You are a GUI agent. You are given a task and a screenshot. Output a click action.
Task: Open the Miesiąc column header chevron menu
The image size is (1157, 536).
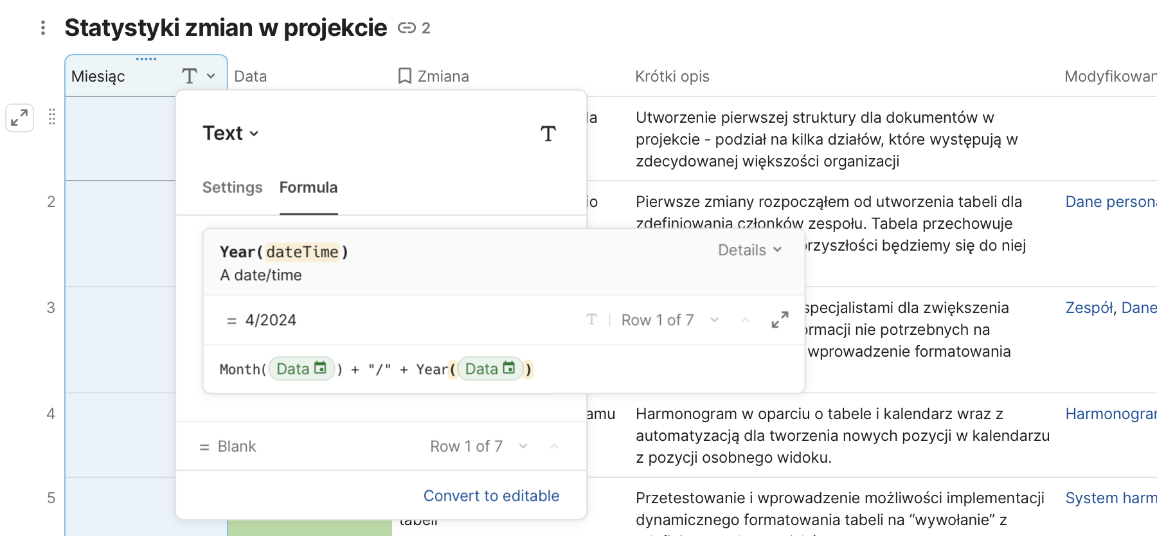coord(211,76)
